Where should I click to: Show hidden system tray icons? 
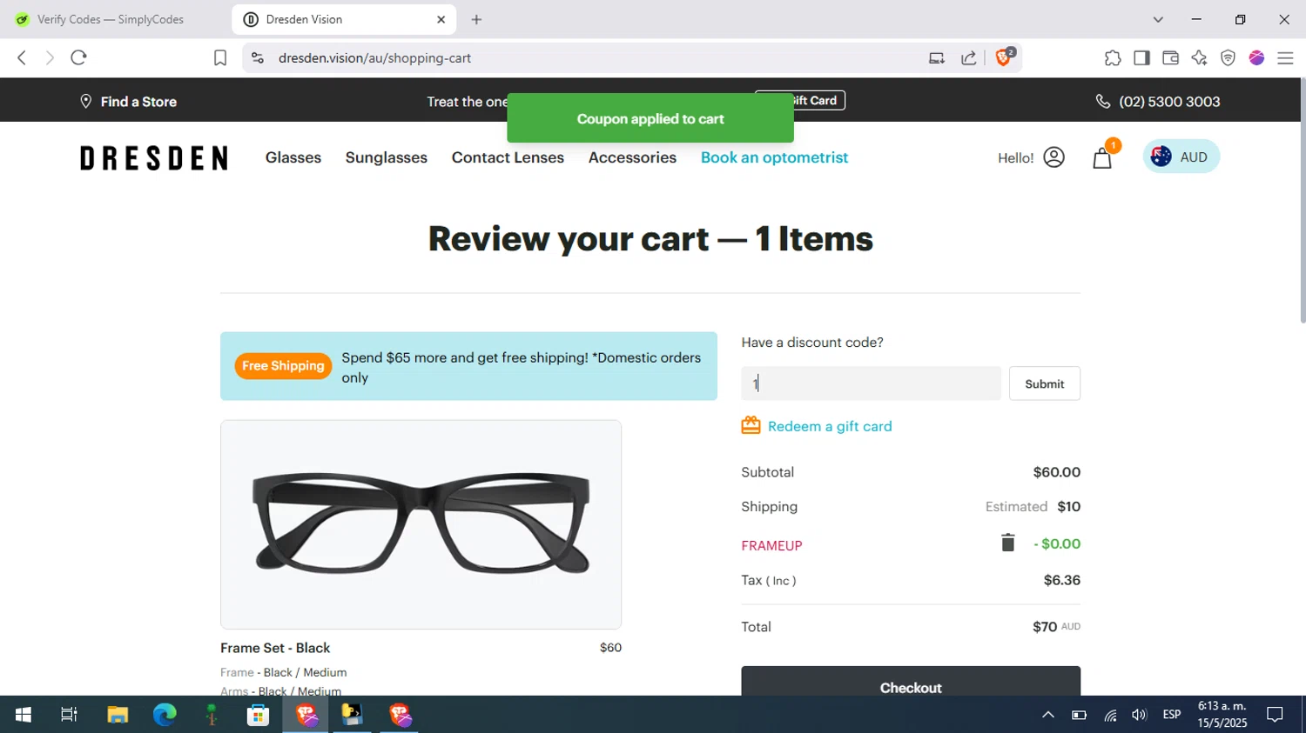pos(1048,715)
